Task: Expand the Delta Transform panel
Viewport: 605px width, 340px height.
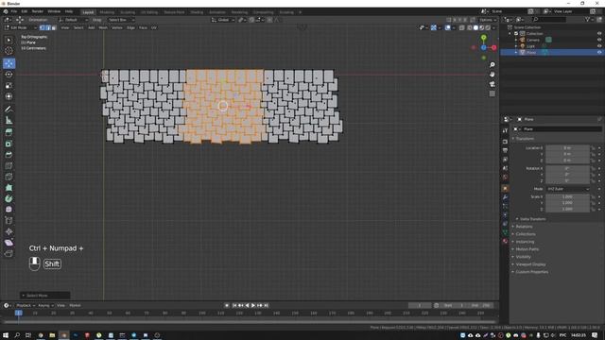Action: [532, 219]
